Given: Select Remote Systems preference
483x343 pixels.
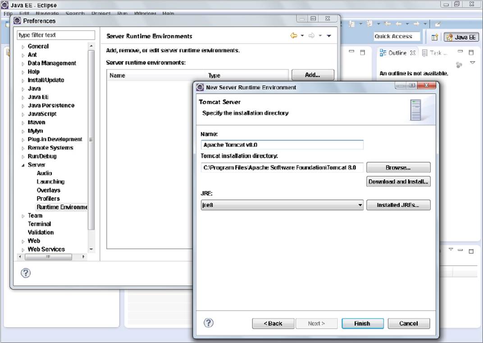Looking at the screenshot, I should tap(50, 148).
